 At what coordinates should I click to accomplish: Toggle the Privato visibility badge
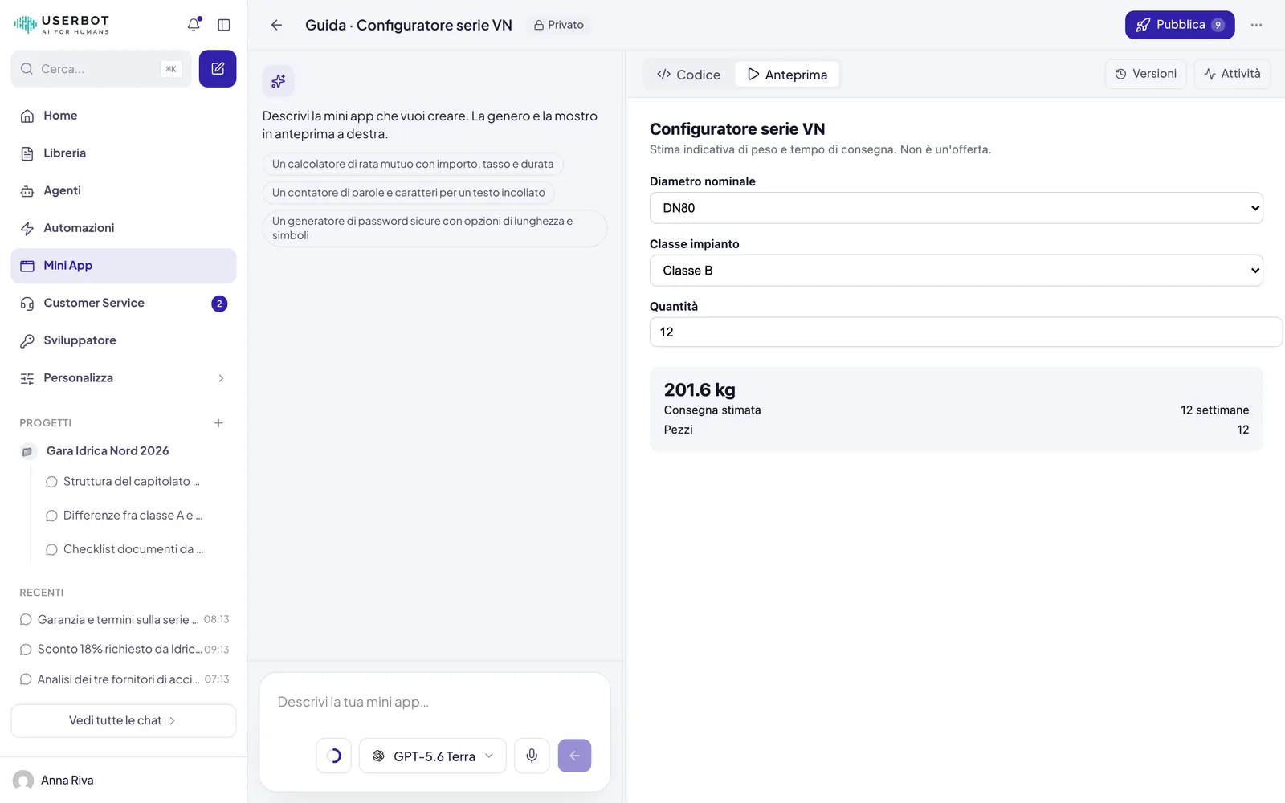[x=559, y=25]
